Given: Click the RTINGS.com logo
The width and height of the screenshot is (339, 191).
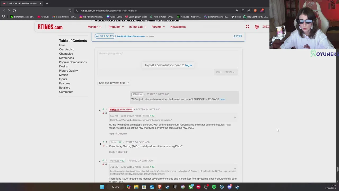Looking at the screenshot, I should pos(50,27).
